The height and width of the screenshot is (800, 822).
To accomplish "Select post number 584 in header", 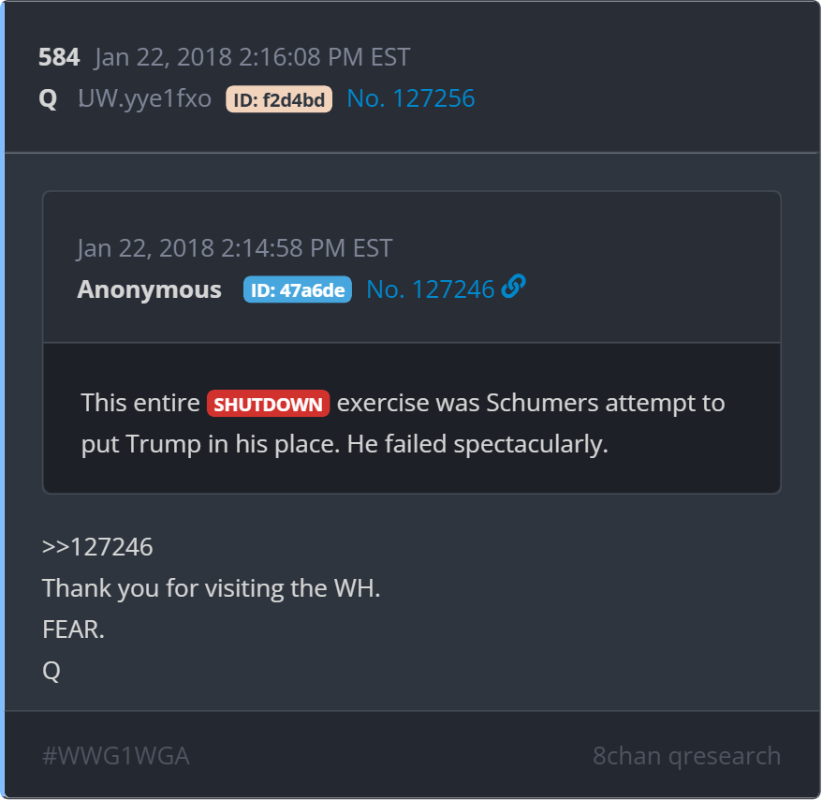I will coord(59,56).
